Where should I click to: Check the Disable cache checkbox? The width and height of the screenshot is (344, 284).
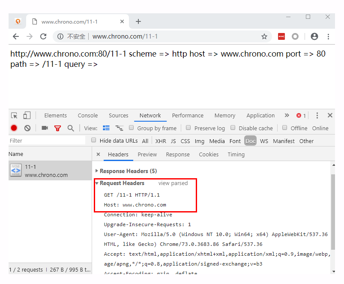pos(233,128)
